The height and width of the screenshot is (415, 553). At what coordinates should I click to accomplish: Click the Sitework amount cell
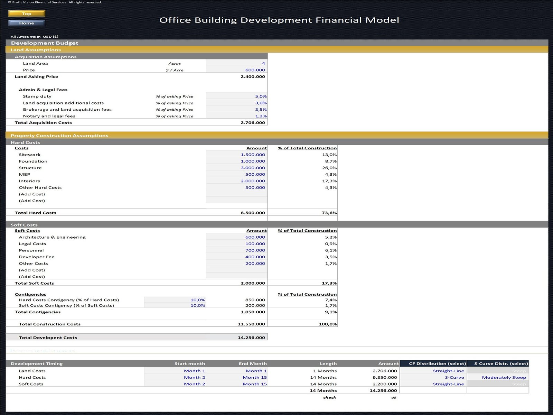pyautogui.click(x=237, y=155)
